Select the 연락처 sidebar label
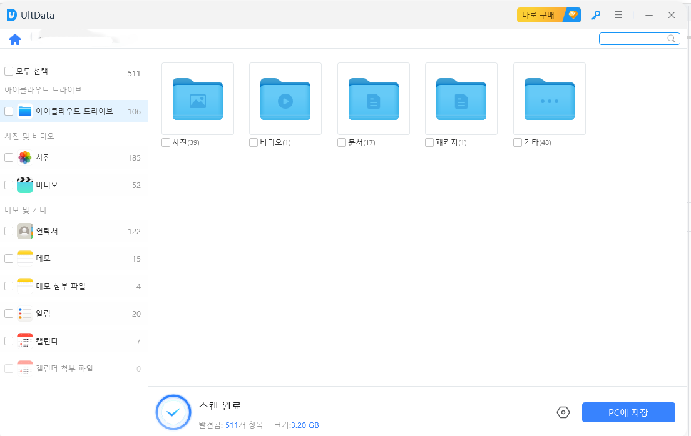Screen dimensions: 691x436 [x=47, y=231]
